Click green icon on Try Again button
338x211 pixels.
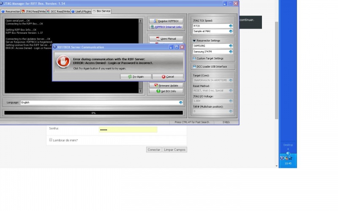130,76
